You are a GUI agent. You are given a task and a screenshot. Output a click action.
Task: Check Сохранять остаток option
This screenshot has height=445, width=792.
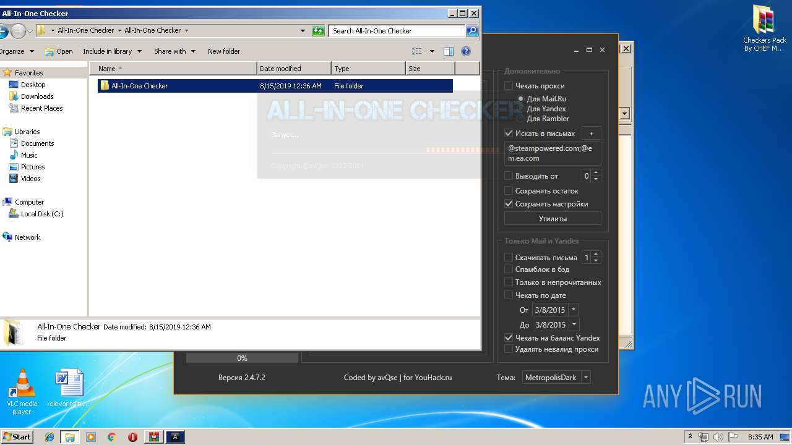tap(509, 191)
